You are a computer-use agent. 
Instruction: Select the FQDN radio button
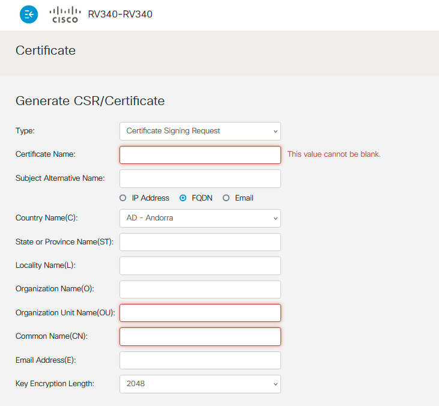point(183,198)
